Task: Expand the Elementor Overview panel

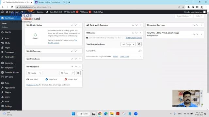Action: point(201,25)
